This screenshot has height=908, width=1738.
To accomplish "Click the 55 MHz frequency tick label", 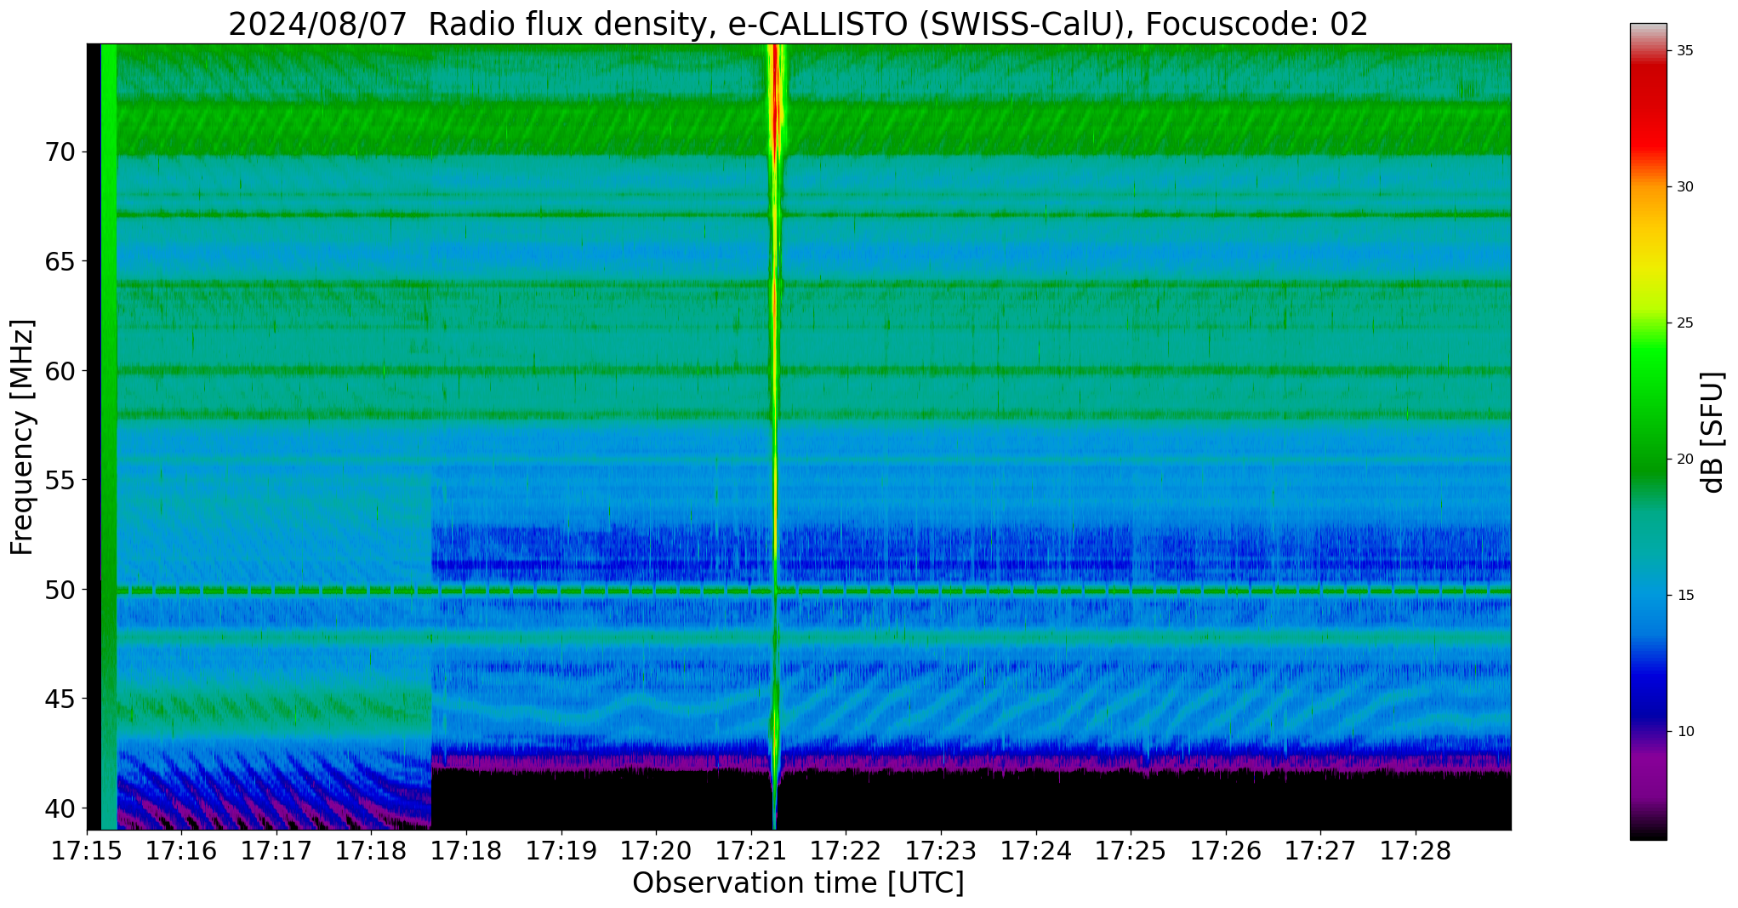I will 60,481.
